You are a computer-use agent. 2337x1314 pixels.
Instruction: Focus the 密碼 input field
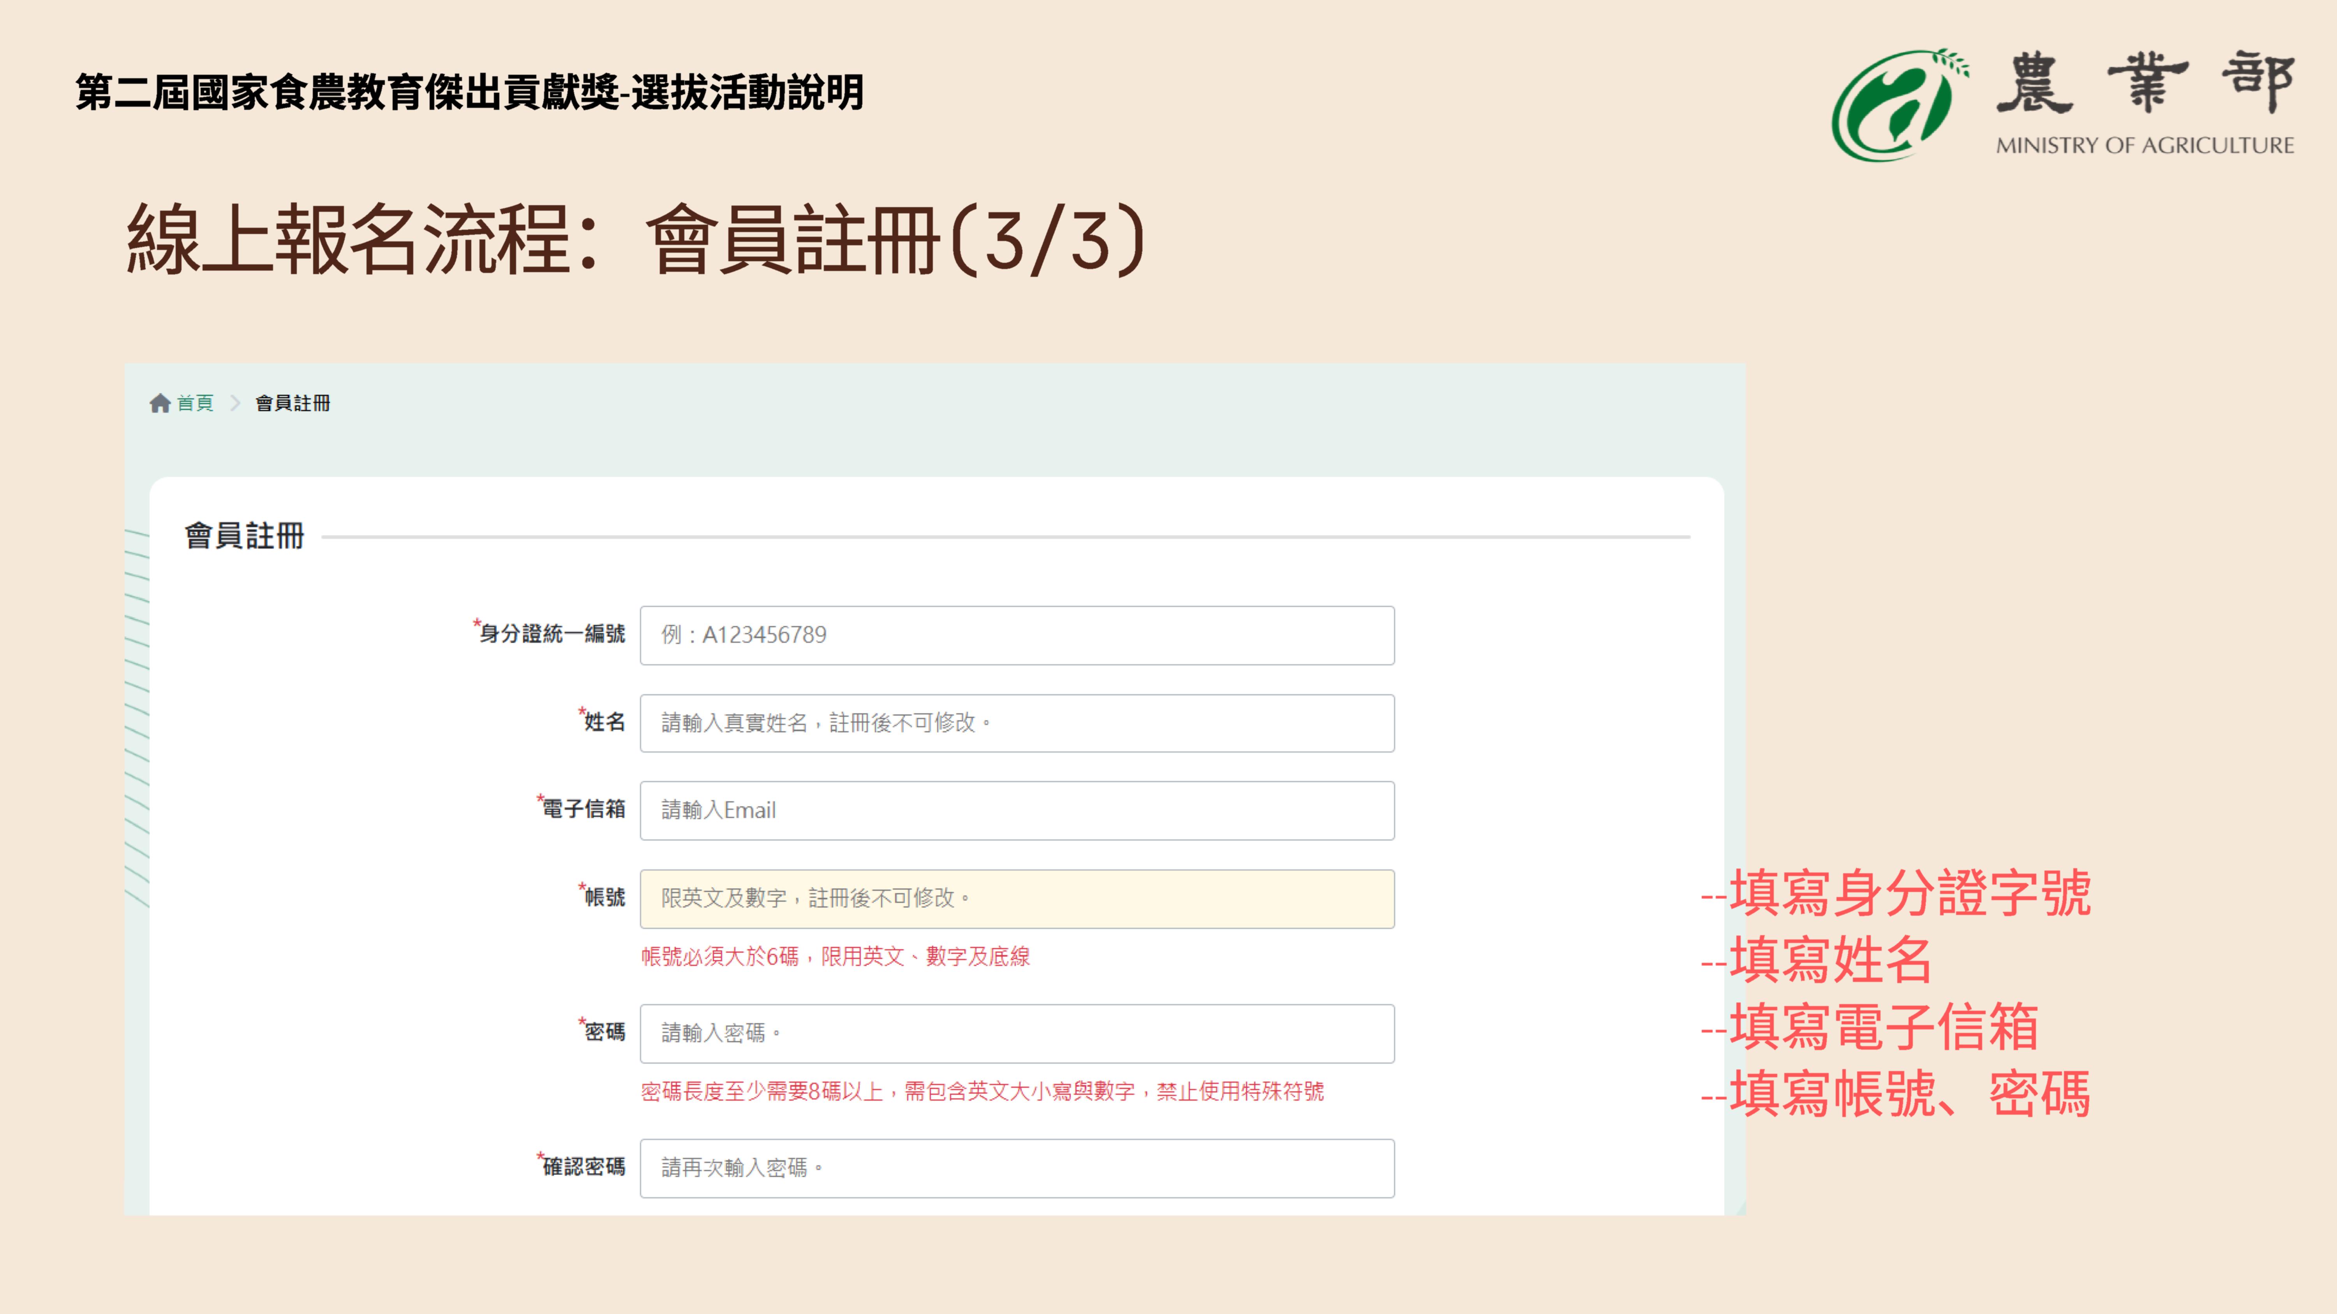click(x=1017, y=1033)
